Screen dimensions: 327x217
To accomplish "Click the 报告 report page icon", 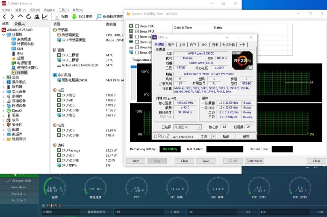I will pos(57,17).
